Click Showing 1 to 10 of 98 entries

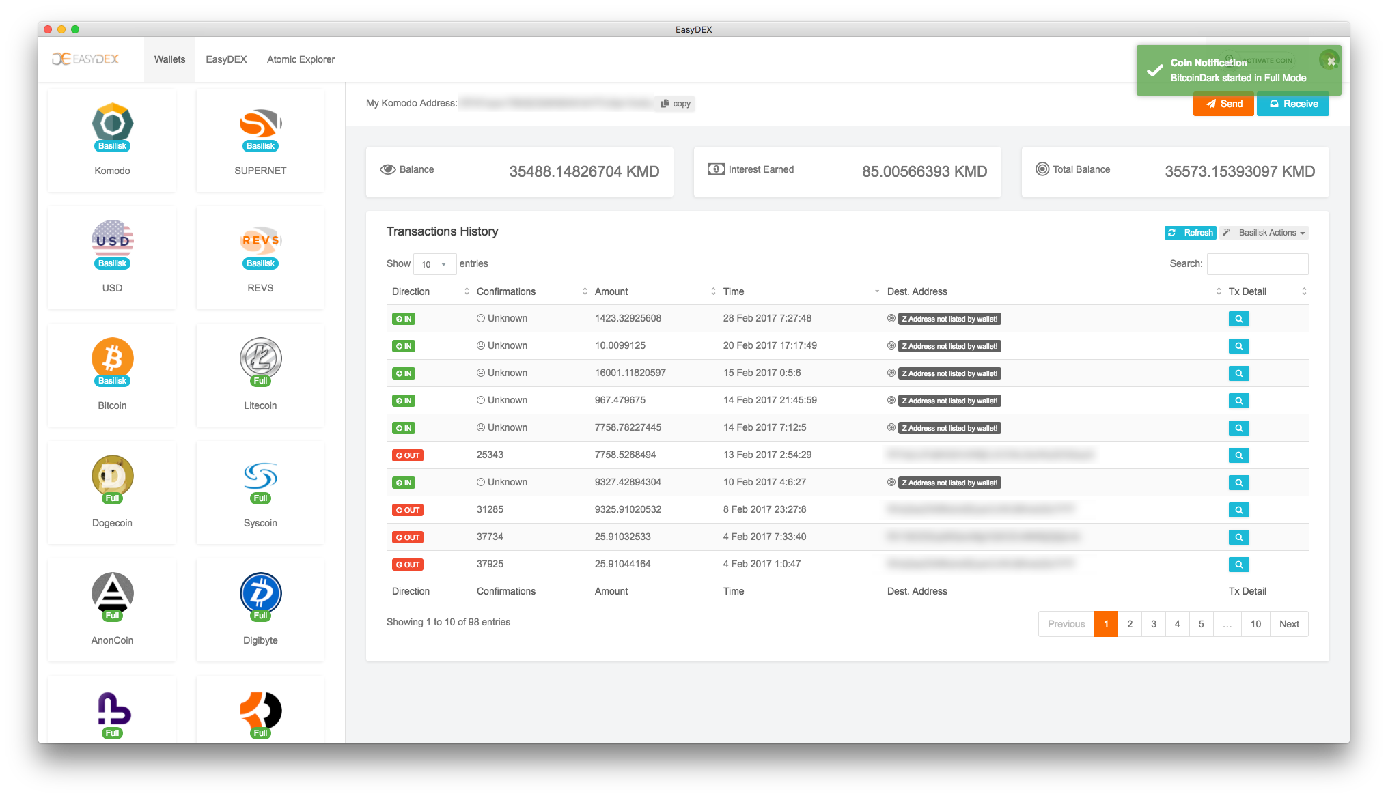[x=448, y=622]
